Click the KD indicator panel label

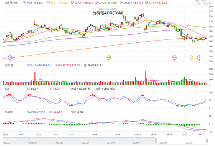pyautogui.click(x=7, y=89)
